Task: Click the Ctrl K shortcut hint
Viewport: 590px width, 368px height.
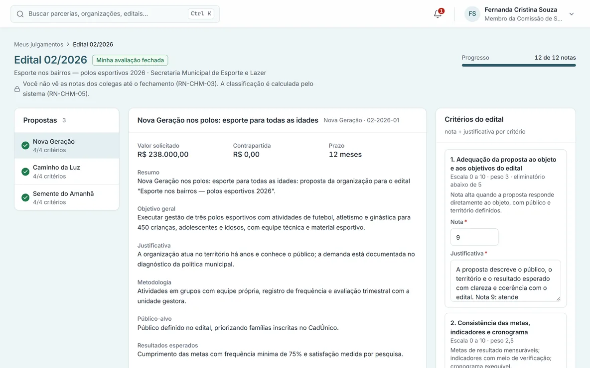Action: (x=201, y=13)
